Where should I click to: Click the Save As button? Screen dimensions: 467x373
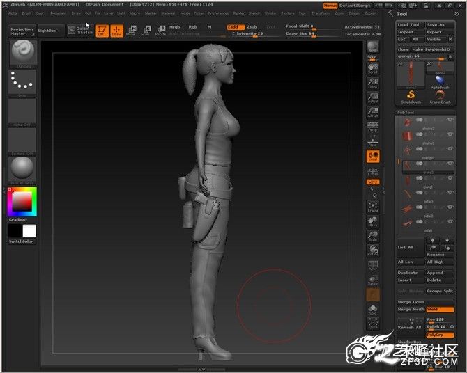click(x=440, y=24)
